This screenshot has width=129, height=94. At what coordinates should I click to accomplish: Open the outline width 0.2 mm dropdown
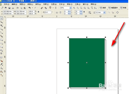tap(104, 13)
